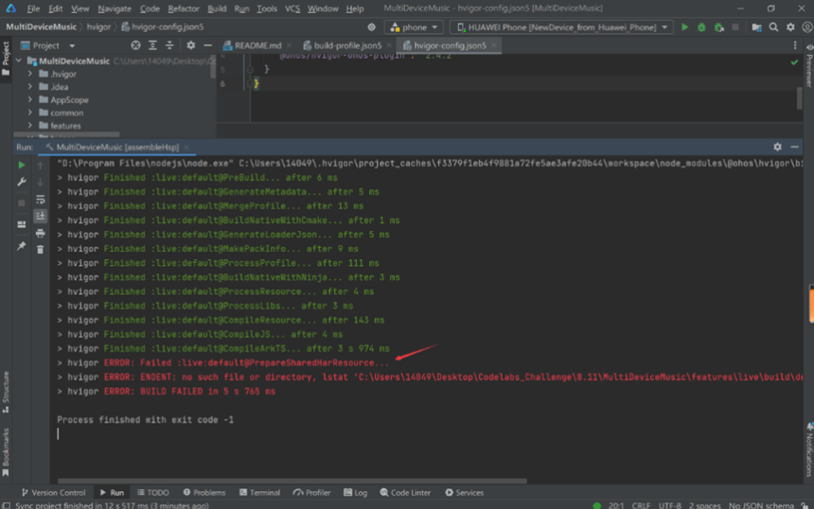Click the CRLF line separator status entry
This screenshot has width=814, height=509.
pyautogui.click(x=641, y=505)
